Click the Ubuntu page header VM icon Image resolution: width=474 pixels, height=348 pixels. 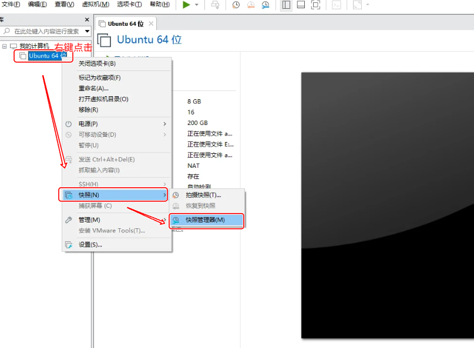[x=105, y=40]
